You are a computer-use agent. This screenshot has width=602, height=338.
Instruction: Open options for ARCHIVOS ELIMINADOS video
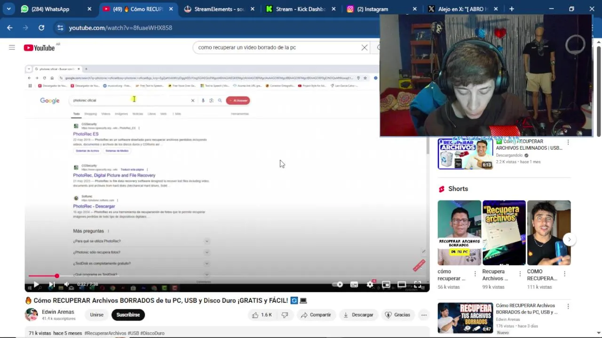click(x=568, y=142)
